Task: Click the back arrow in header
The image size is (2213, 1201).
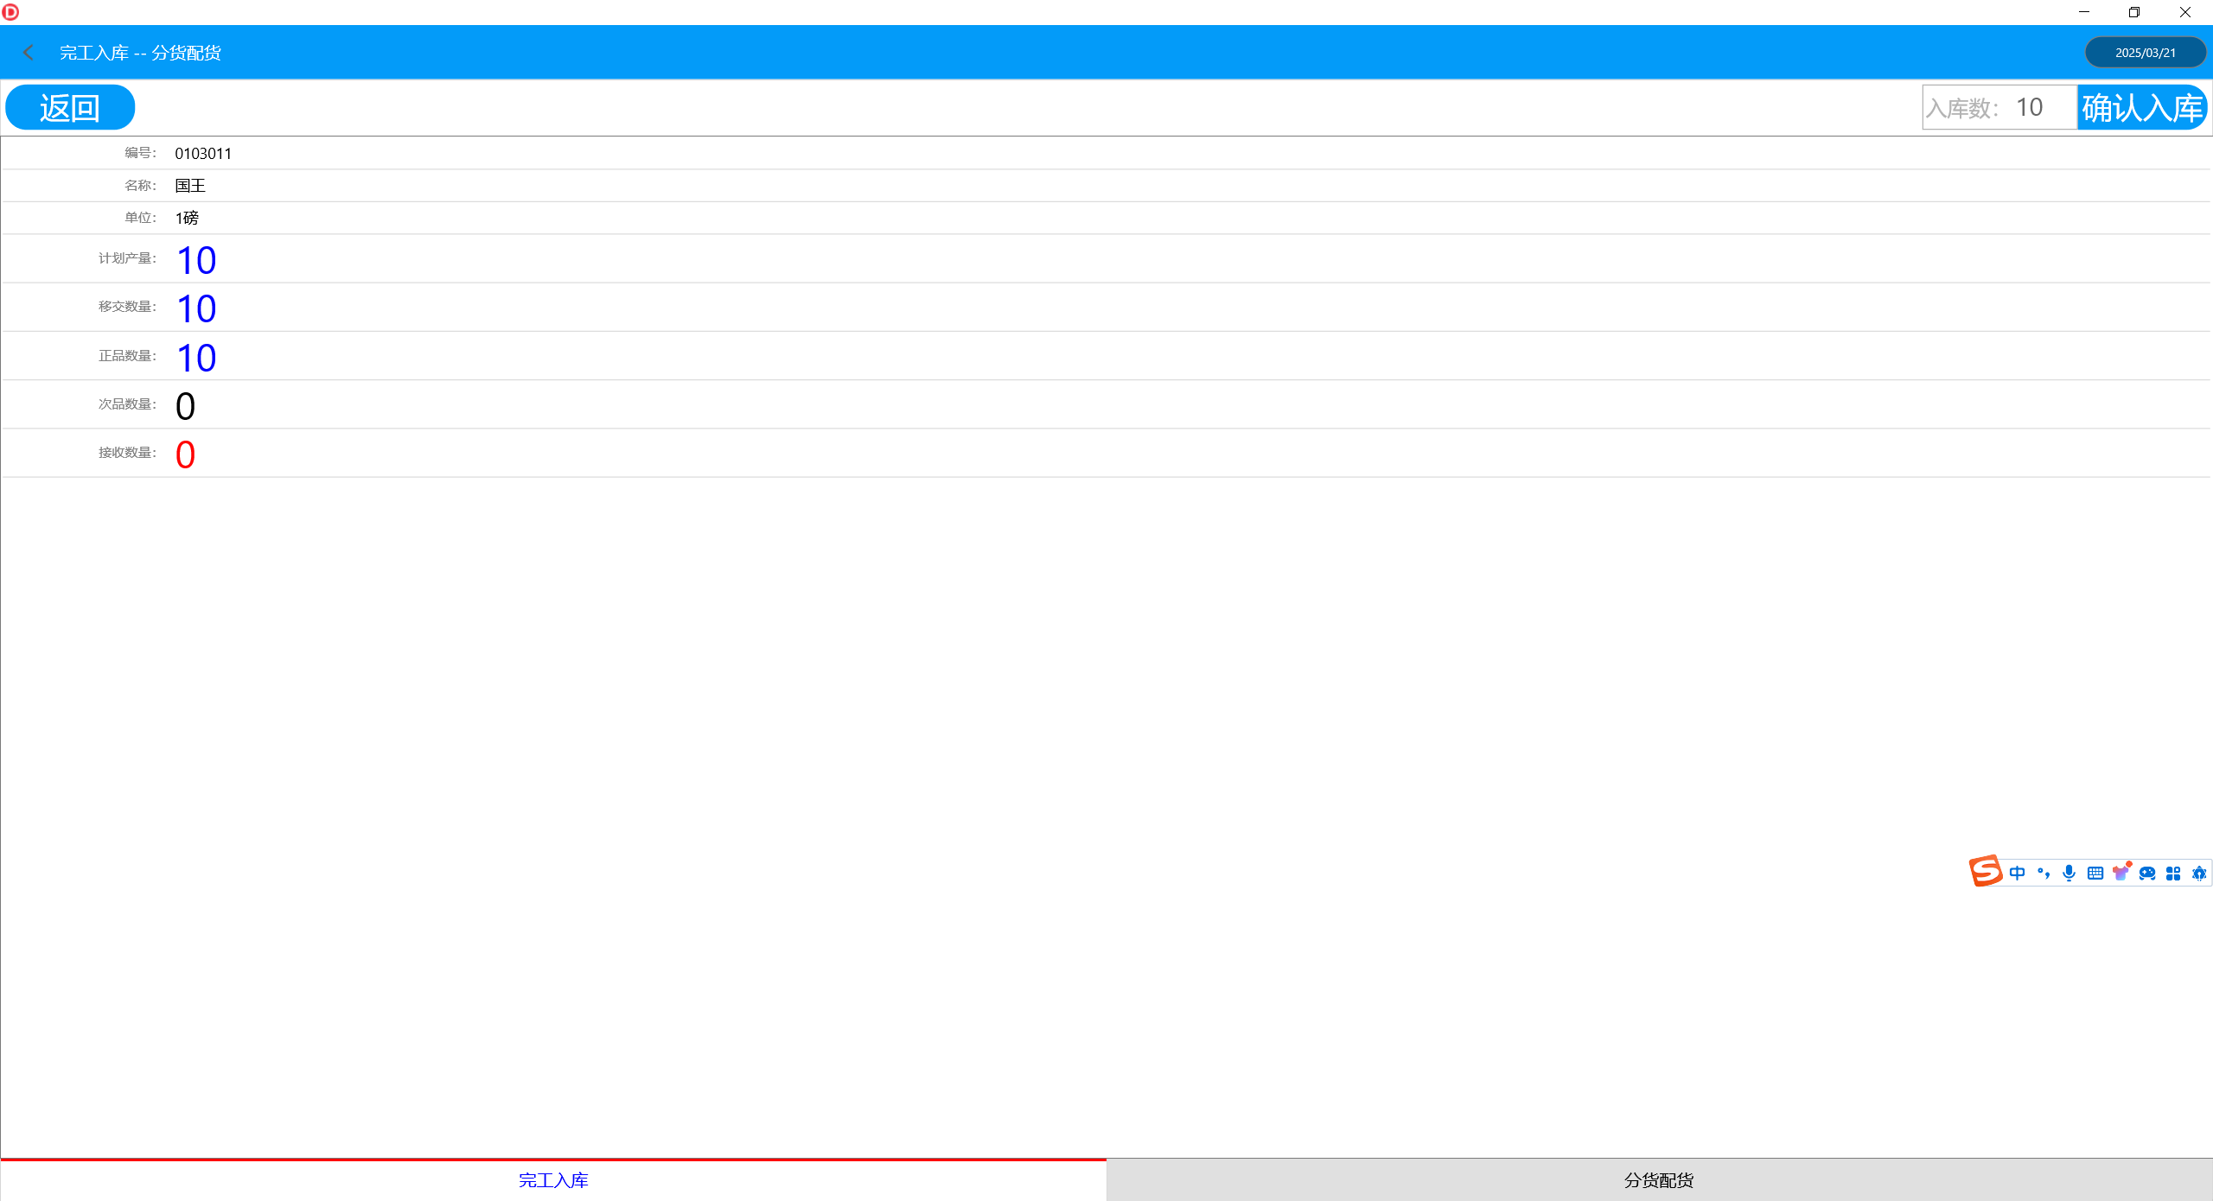Action: (x=29, y=53)
